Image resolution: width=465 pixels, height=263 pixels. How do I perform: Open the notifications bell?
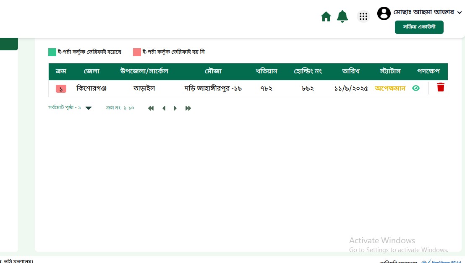tap(342, 16)
